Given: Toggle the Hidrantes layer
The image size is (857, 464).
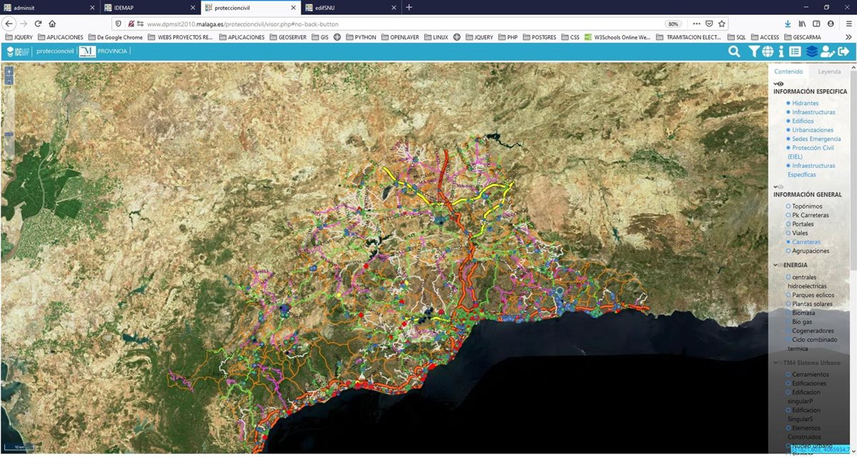Looking at the screenshot, I should point(805,104).
